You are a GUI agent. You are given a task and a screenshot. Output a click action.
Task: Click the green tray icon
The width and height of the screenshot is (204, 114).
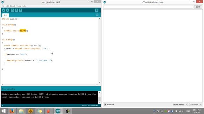click(165, 111)
